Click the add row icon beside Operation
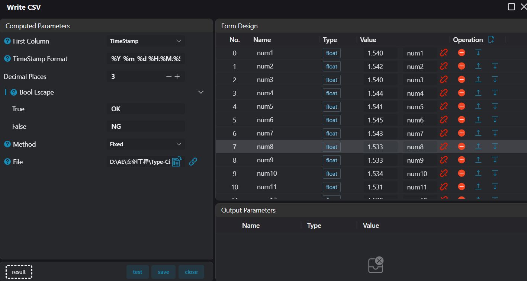This screenshot has height=281, width=527. (491, 39)
